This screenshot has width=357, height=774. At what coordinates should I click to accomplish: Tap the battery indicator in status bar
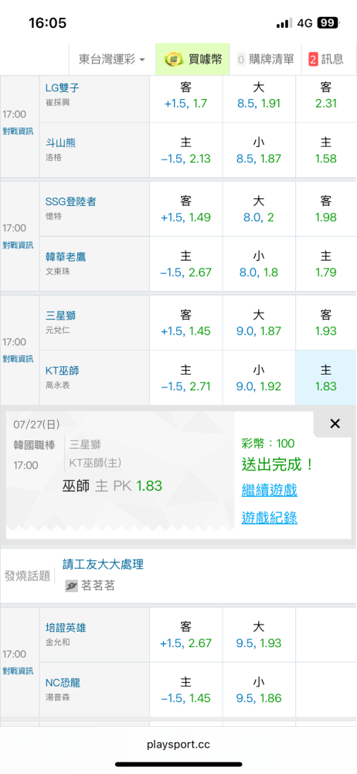(x=328, y=23)
